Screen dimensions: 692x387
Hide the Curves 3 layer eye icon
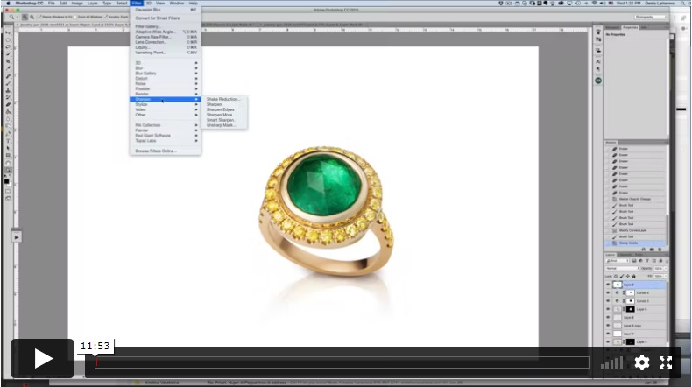608,301
